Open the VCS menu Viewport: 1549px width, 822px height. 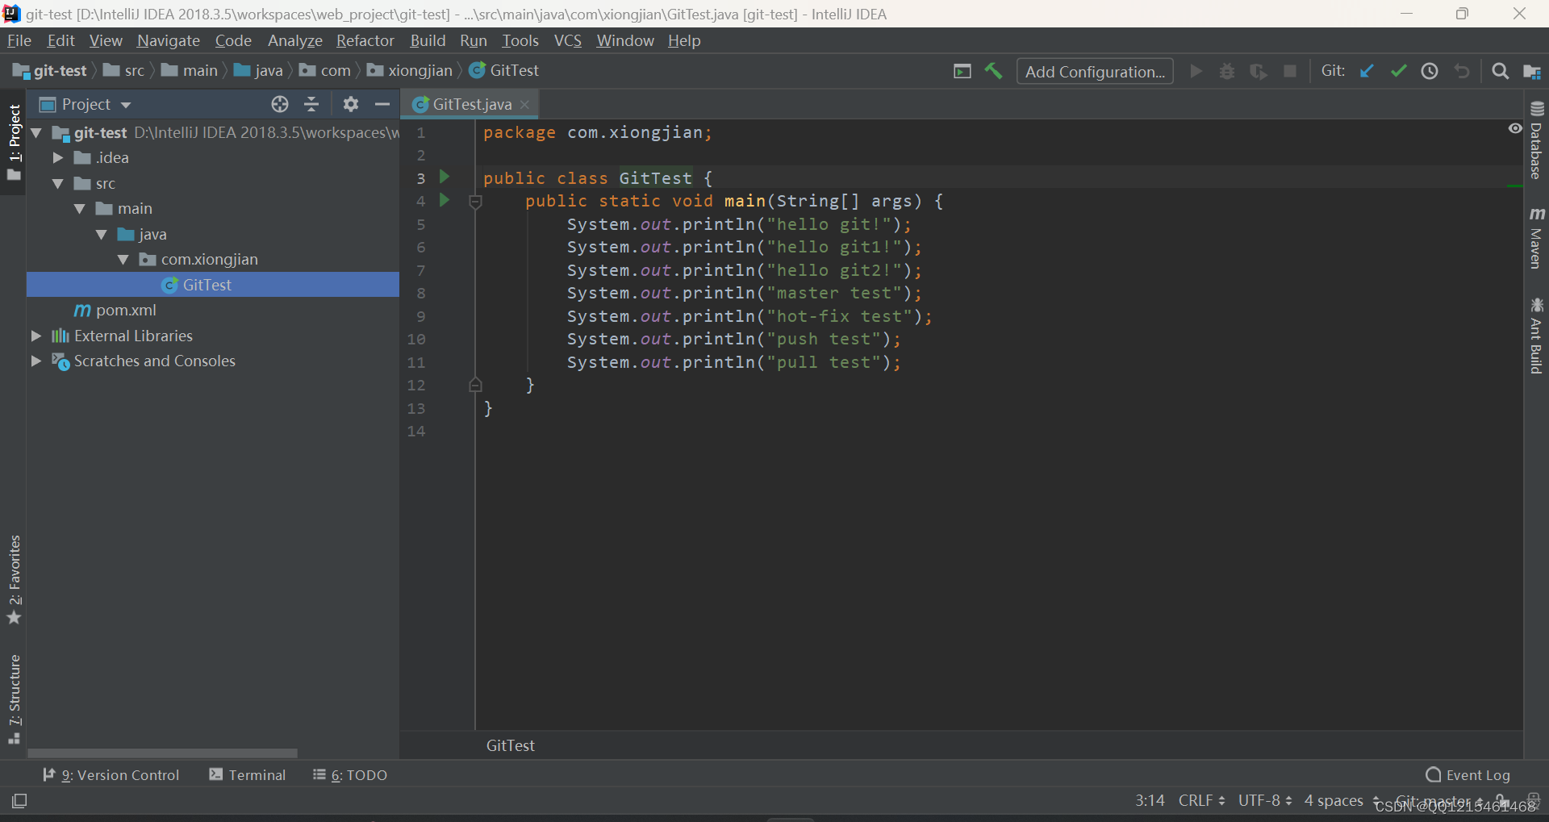(x=568, y=40)
